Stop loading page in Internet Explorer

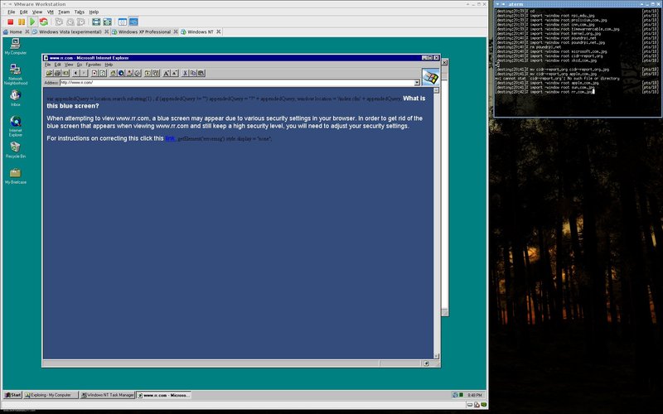(x=94, y=73)
